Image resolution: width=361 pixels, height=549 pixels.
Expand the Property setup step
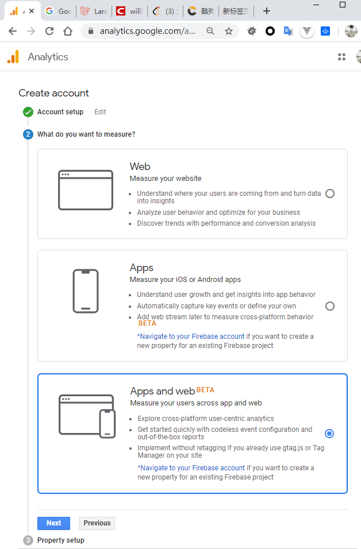tap(60, 540)
